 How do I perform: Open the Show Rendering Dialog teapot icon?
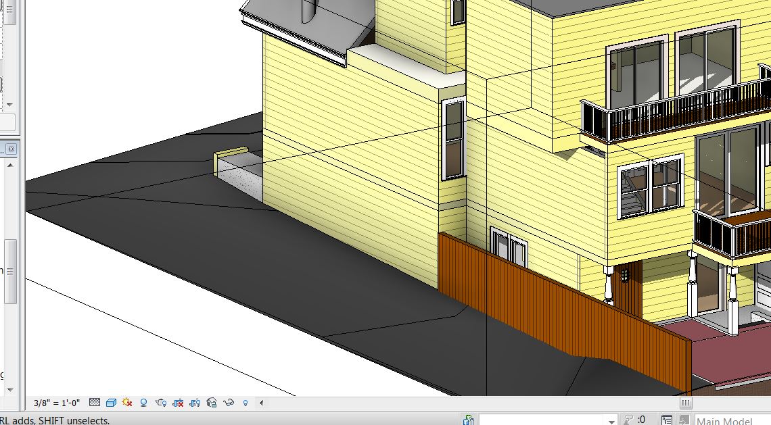(x=161, y=403)
